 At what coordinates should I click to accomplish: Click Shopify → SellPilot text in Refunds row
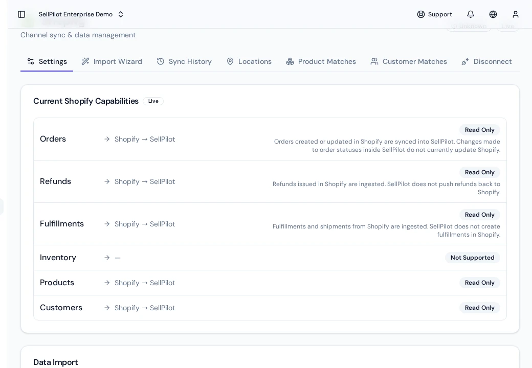click(x=145, y=181)
